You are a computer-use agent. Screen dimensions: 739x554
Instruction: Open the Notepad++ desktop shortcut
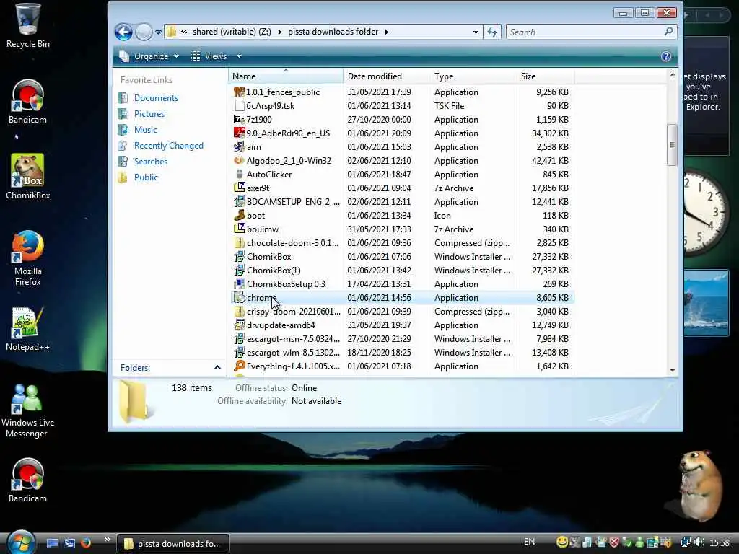(x=27, y=329)
